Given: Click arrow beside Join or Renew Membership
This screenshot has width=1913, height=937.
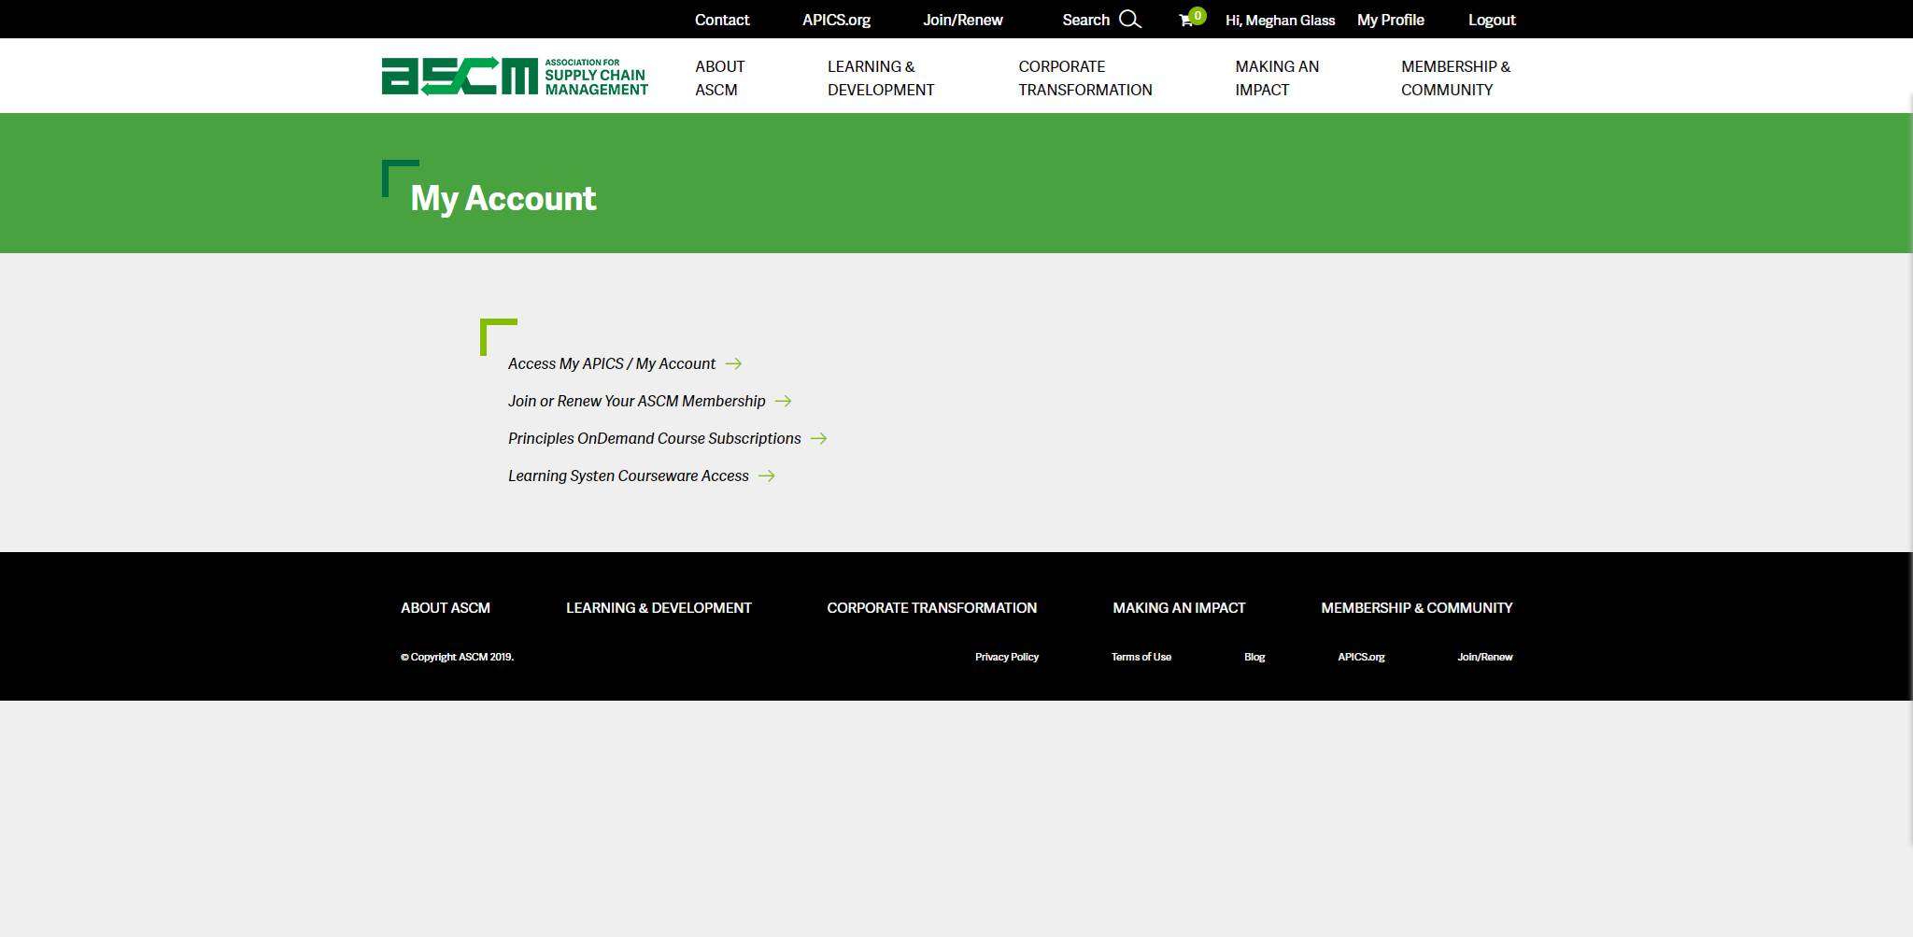Looking at the screenshot, I should point(783,401).
